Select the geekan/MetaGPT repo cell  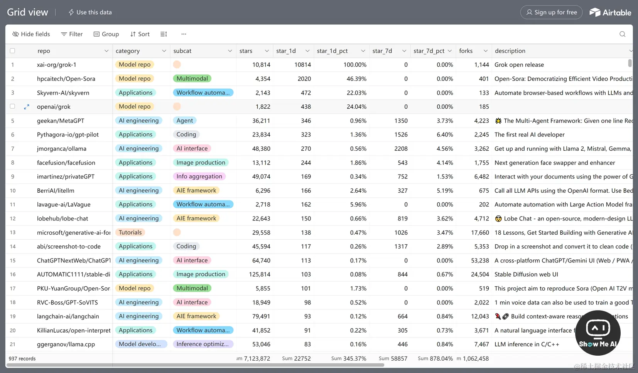pyautogui.click(x=59, y=121)
